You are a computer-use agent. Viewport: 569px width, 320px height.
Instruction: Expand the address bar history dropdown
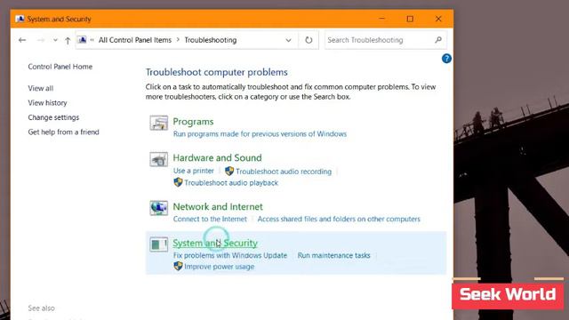coord(288,40)
